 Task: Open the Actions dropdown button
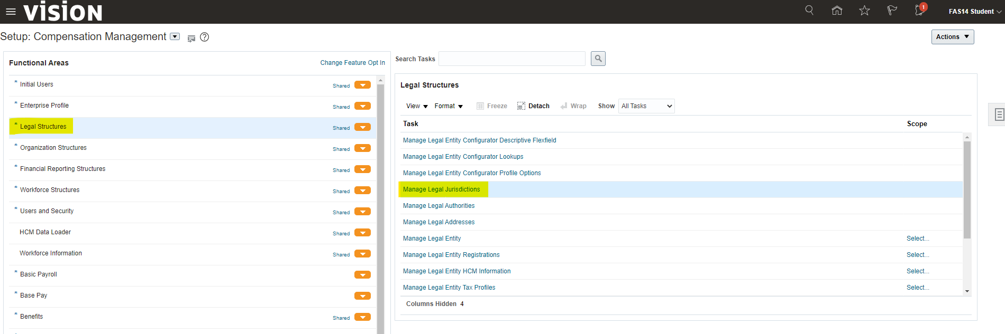click(x=952, y=37)
